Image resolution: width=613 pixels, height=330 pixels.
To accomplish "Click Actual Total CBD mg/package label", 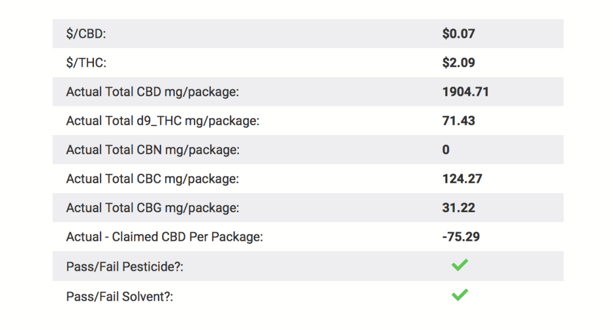I will pyautogui.click(x=153, y=92).
